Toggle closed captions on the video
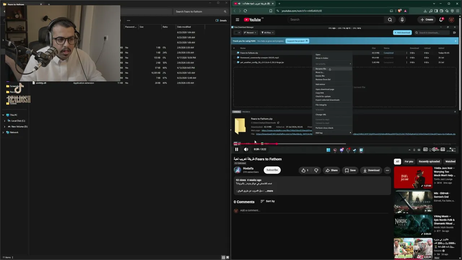462x260 pixels. tap(426, 149)
